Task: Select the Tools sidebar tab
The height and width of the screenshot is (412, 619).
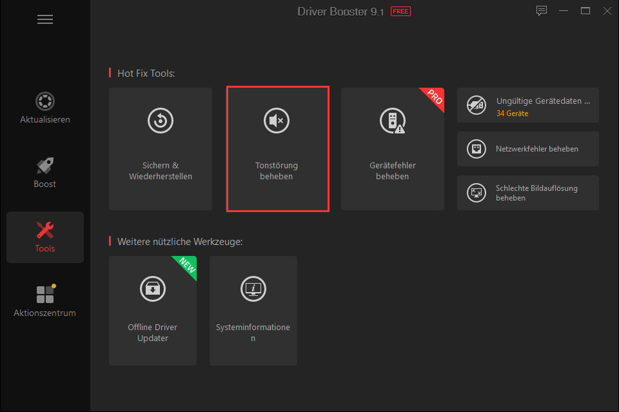Action: pos(45,237)
